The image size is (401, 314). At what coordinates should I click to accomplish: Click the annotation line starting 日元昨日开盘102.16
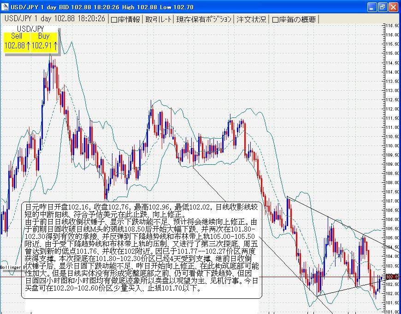(x=141, y=207)
